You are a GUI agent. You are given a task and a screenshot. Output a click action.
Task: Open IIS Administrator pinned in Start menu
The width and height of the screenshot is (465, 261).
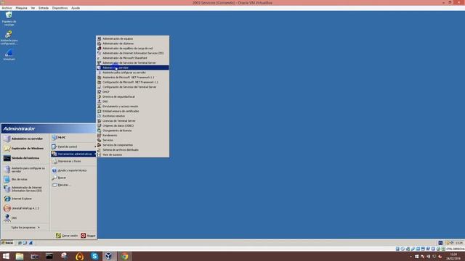coord(25,189)
